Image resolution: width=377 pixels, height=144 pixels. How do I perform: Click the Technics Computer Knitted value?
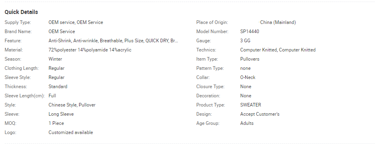point(278,50)
